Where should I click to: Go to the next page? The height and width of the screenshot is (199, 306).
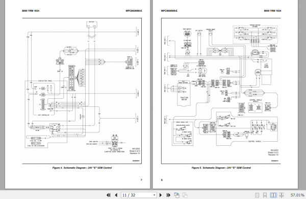(x=161, y=195)
